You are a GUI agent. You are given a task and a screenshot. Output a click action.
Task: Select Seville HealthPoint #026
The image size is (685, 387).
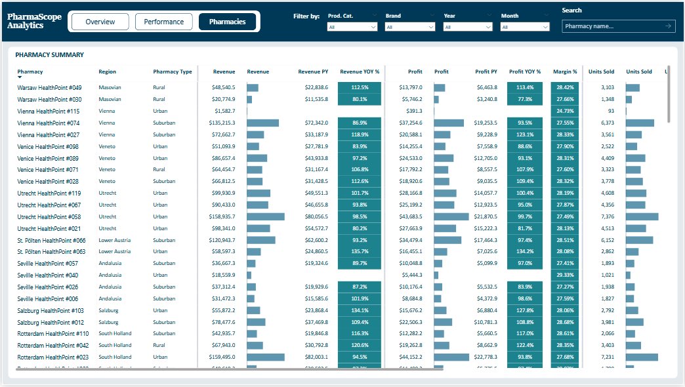pyautogui.click(x=48, y=287)
